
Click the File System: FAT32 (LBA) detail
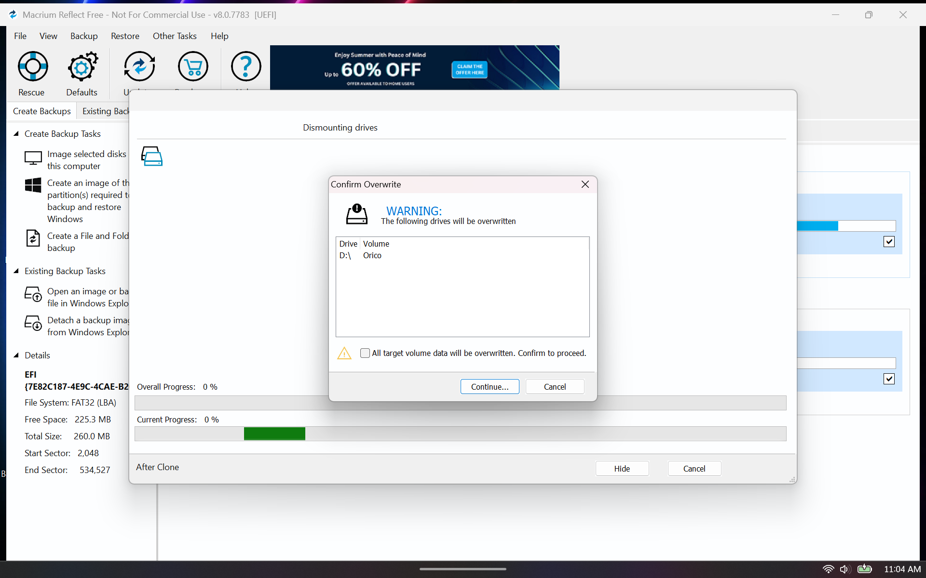(70, 403)
